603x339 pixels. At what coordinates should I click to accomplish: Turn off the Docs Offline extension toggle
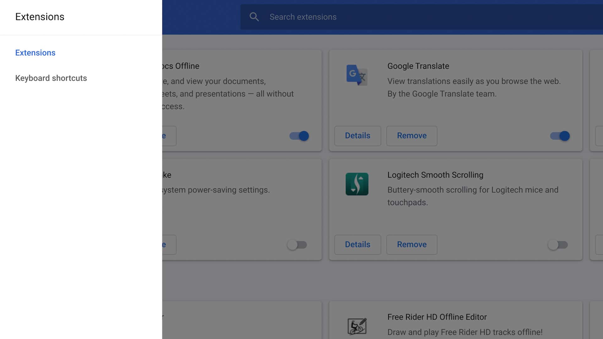point(298,136)
